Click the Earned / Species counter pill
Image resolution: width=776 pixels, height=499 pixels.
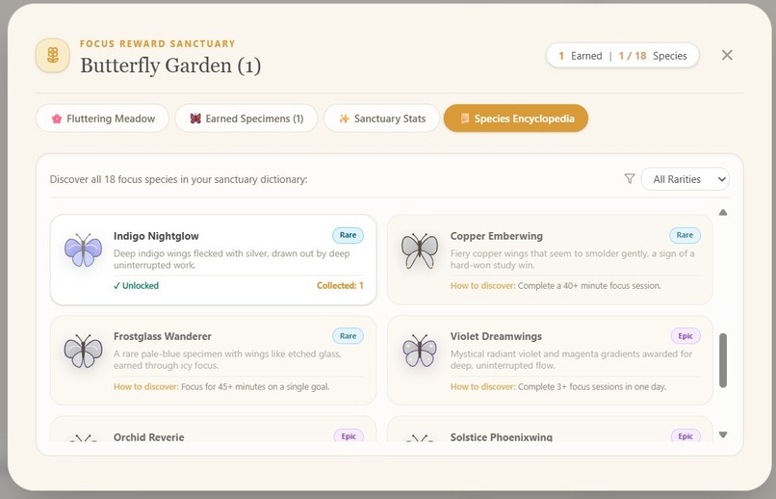623,56
